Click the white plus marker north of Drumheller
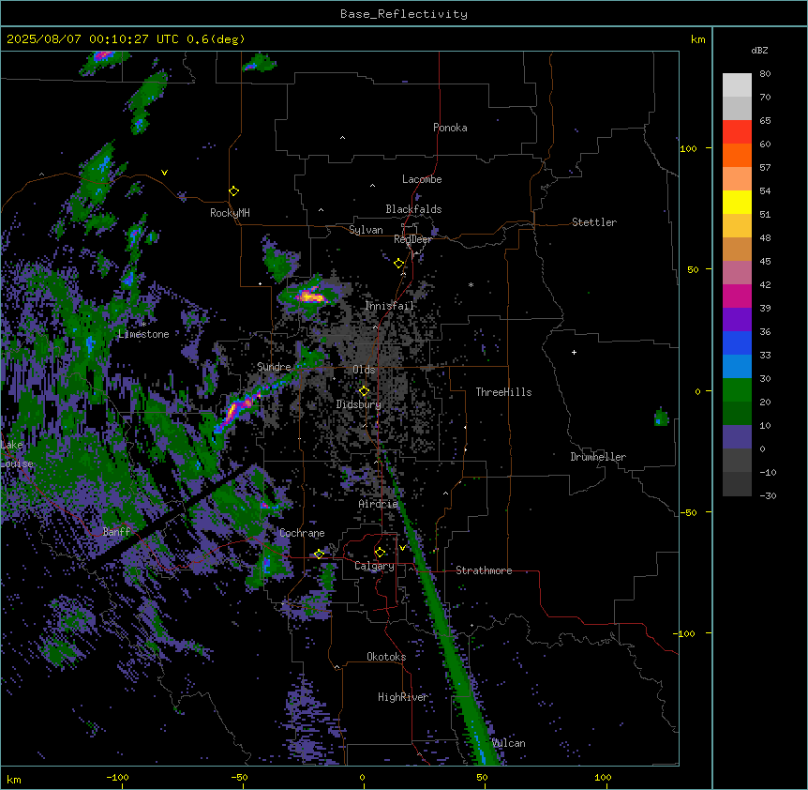 coord(574,352)
